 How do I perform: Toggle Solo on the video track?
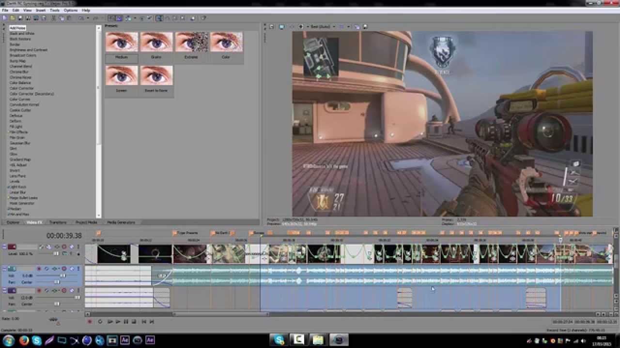72,246
